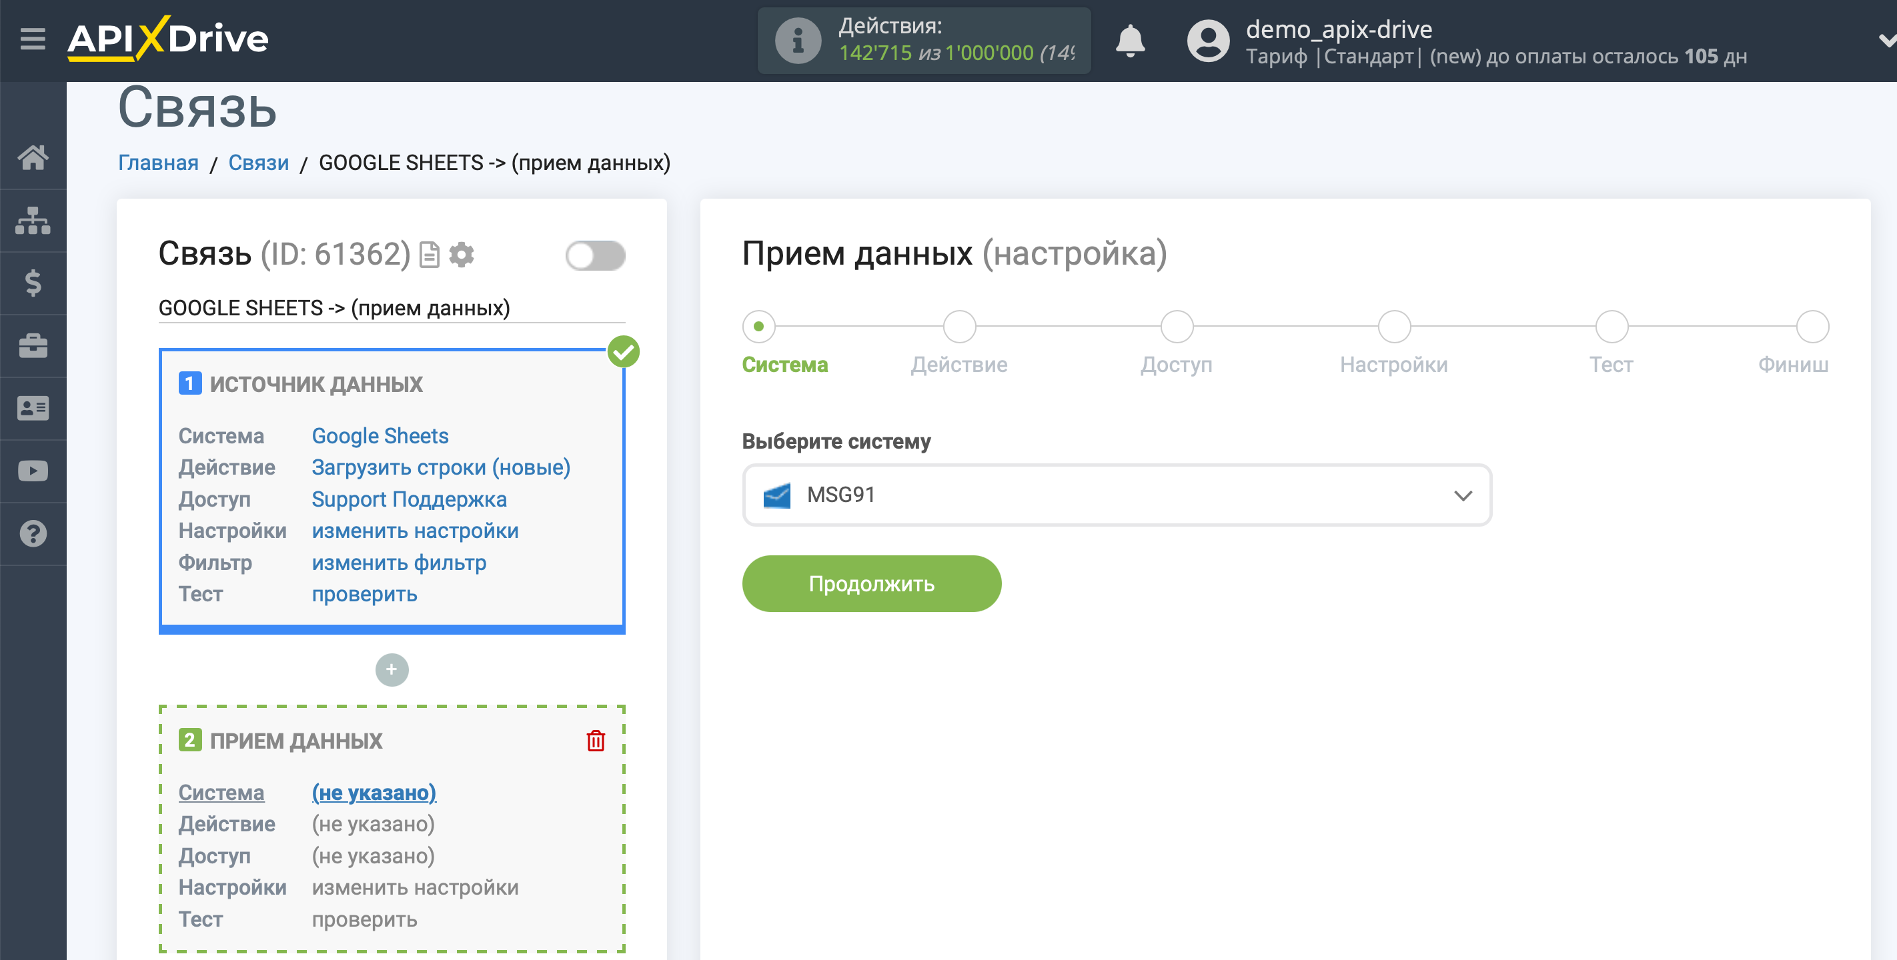Click the Продолжить button
This screenshot has width=1897, height=960.
click(871, 584)
